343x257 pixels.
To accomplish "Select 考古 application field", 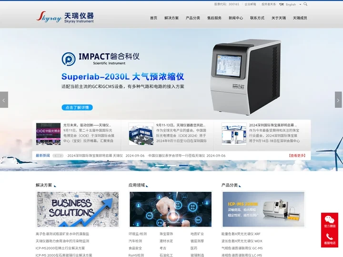I will [163, 248].
